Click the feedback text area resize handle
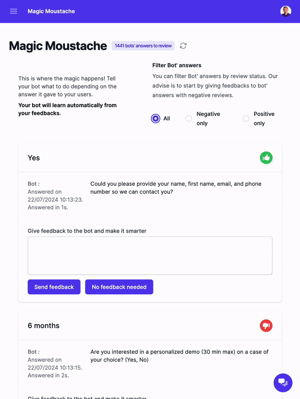Viewport: 300px width, 399px height. tap(270, 273)
